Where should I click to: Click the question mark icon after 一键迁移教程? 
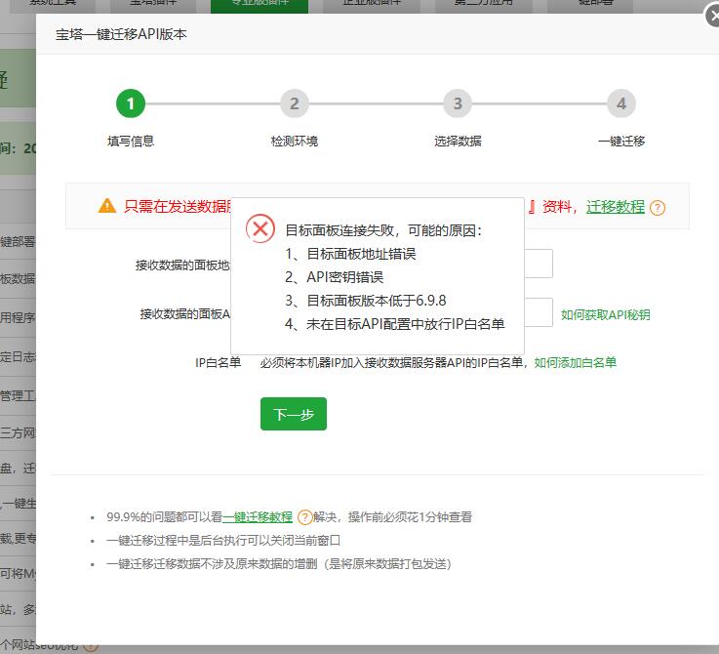305,517
